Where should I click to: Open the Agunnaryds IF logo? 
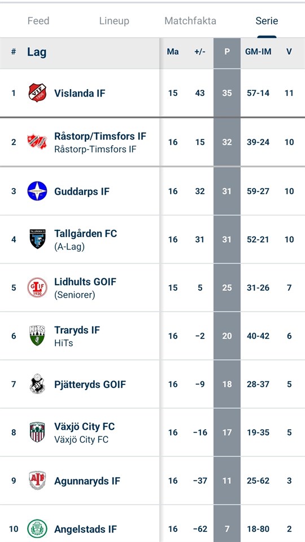(x=37, y=480)
